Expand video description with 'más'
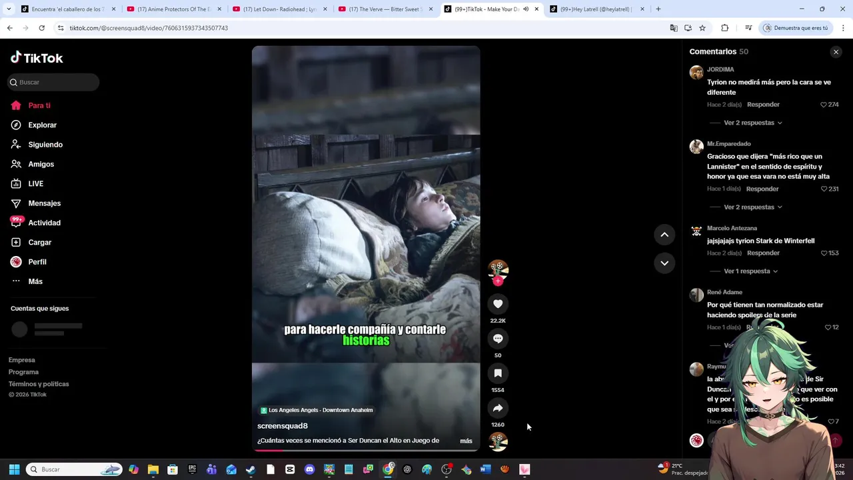The width and height of the screenshot is (853, 480). tap(466, 441)
